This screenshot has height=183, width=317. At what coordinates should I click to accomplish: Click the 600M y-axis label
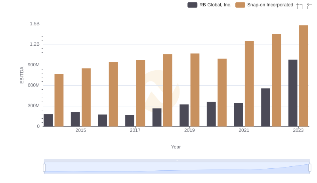(34, 85)
